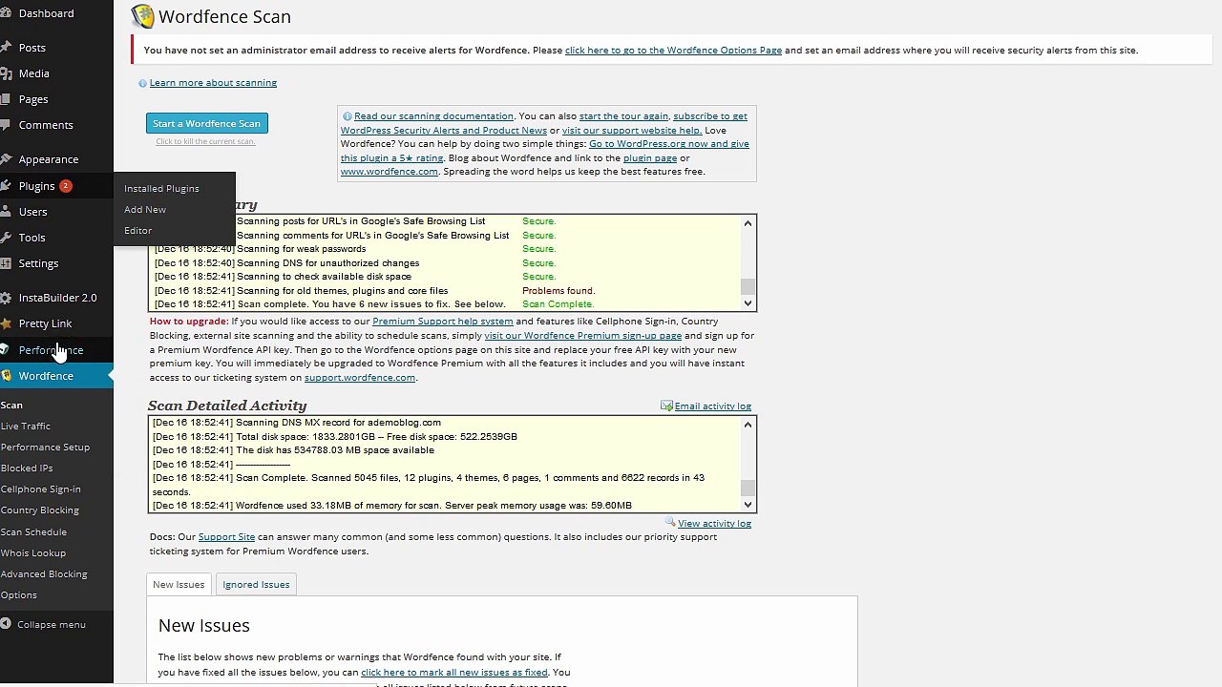The image size is (1222, 687).
Task: Click the Plugins update count badge
Action: point(65,186)
